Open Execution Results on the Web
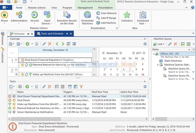The width and height of the screenshot is (196, 133). coord(67,18)
